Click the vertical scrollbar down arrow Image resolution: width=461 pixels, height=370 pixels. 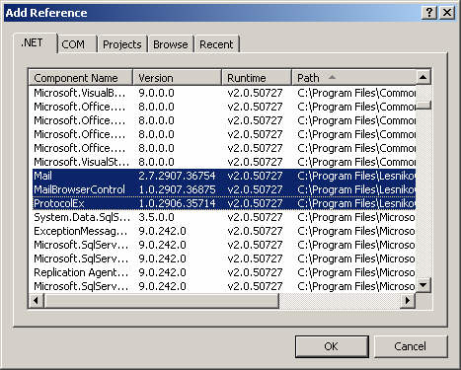tap(423, 284)
